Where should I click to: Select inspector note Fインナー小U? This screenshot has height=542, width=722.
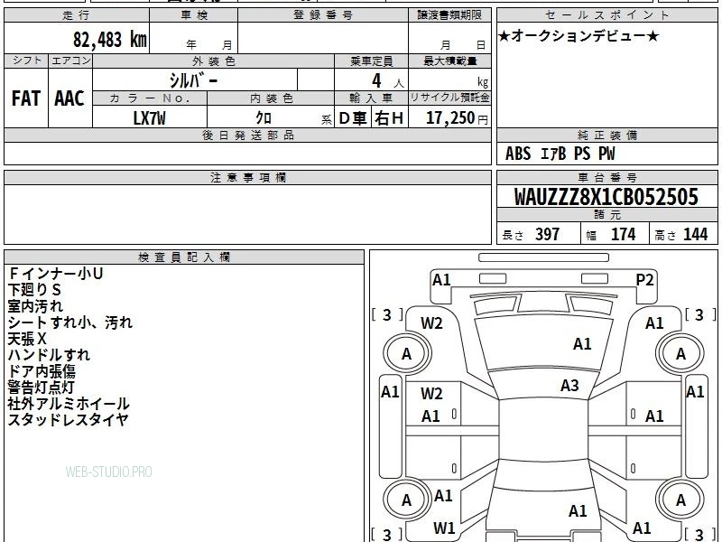point(56,274)
